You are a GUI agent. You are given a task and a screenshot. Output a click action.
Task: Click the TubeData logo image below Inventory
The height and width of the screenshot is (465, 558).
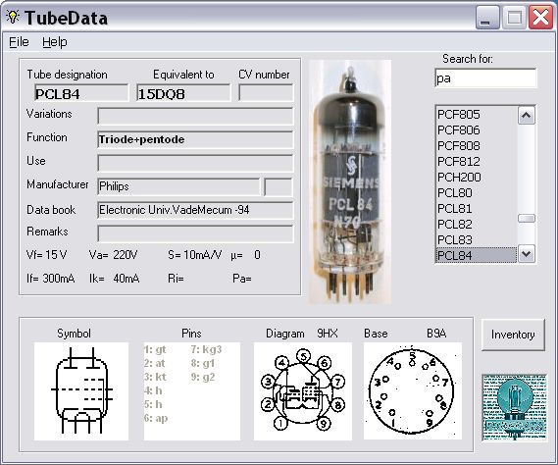coord(514,407)
